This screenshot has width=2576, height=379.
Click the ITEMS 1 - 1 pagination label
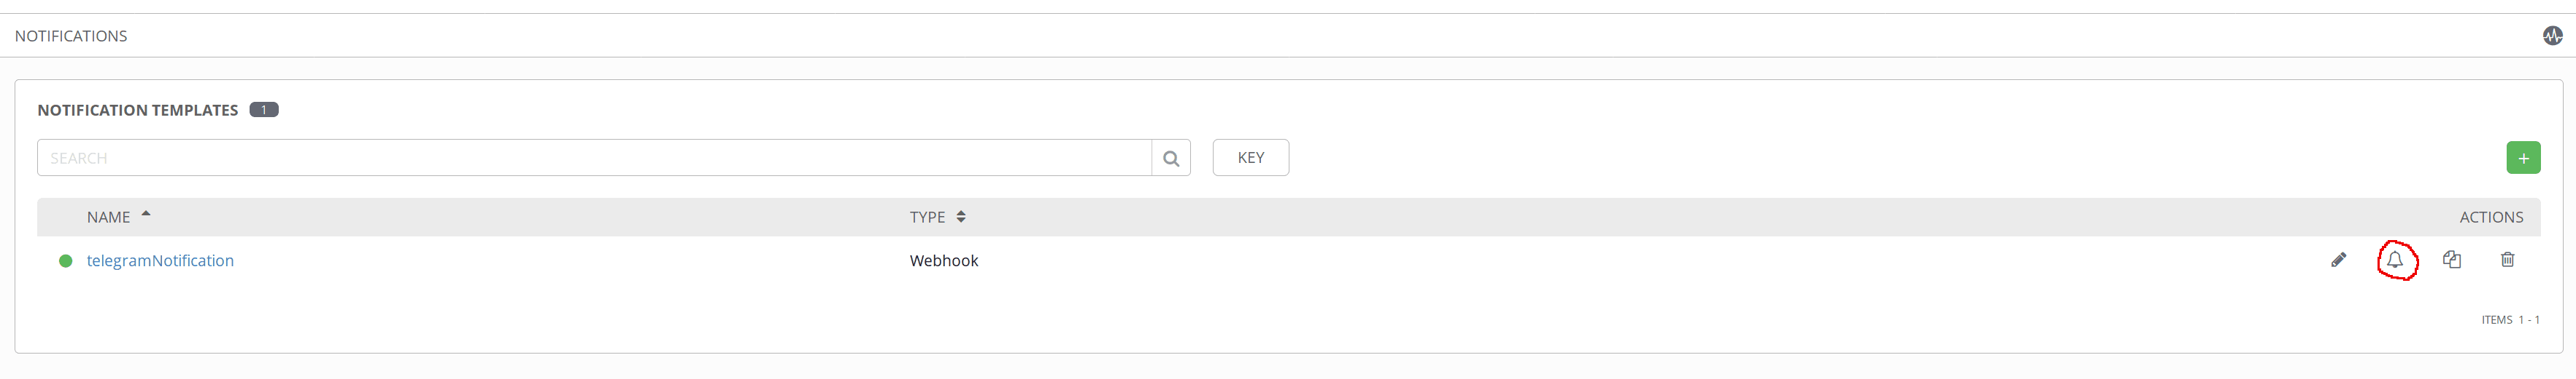click(2509, 320)
